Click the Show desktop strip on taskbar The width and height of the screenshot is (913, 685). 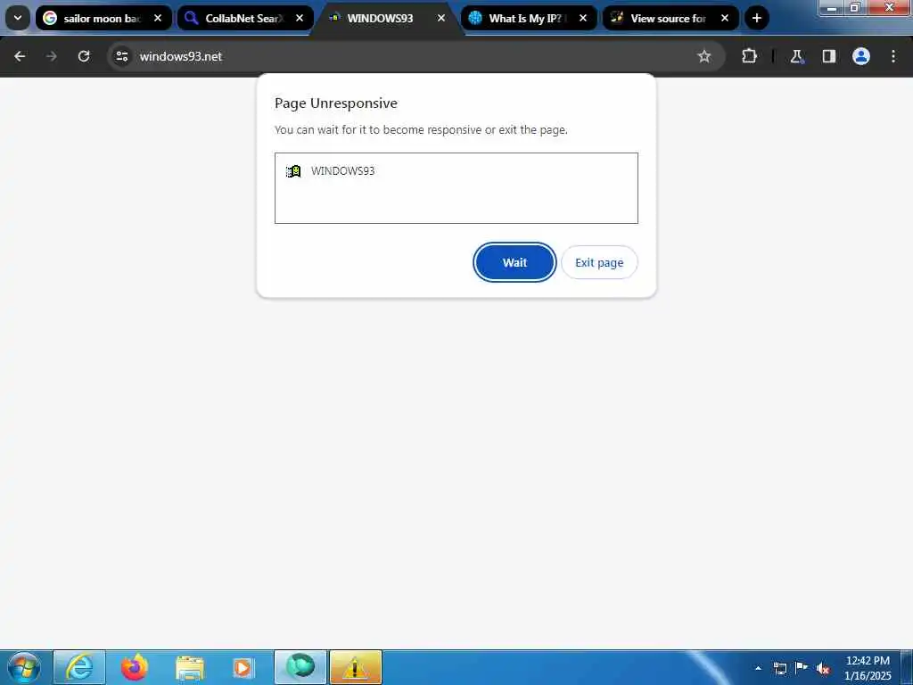pyautogui.click(x=907, y=667)
